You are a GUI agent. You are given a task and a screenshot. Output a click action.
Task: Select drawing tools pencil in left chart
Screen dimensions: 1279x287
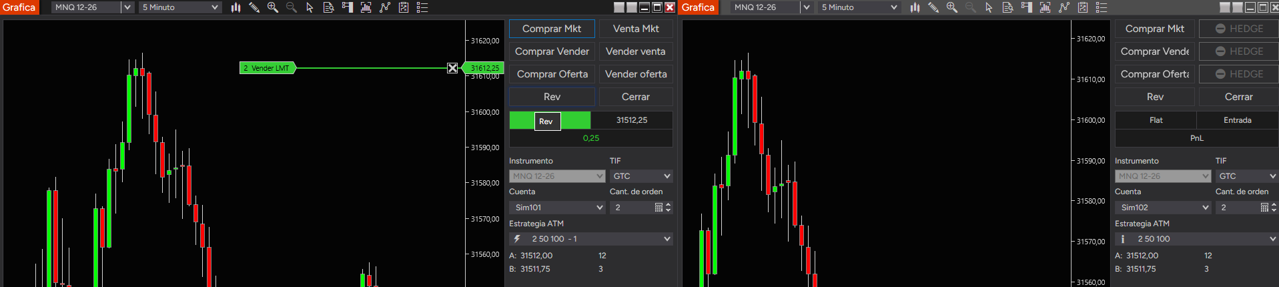(x=254, y=7)
